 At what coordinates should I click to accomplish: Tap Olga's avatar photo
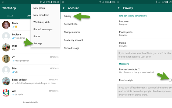[6, 48]
